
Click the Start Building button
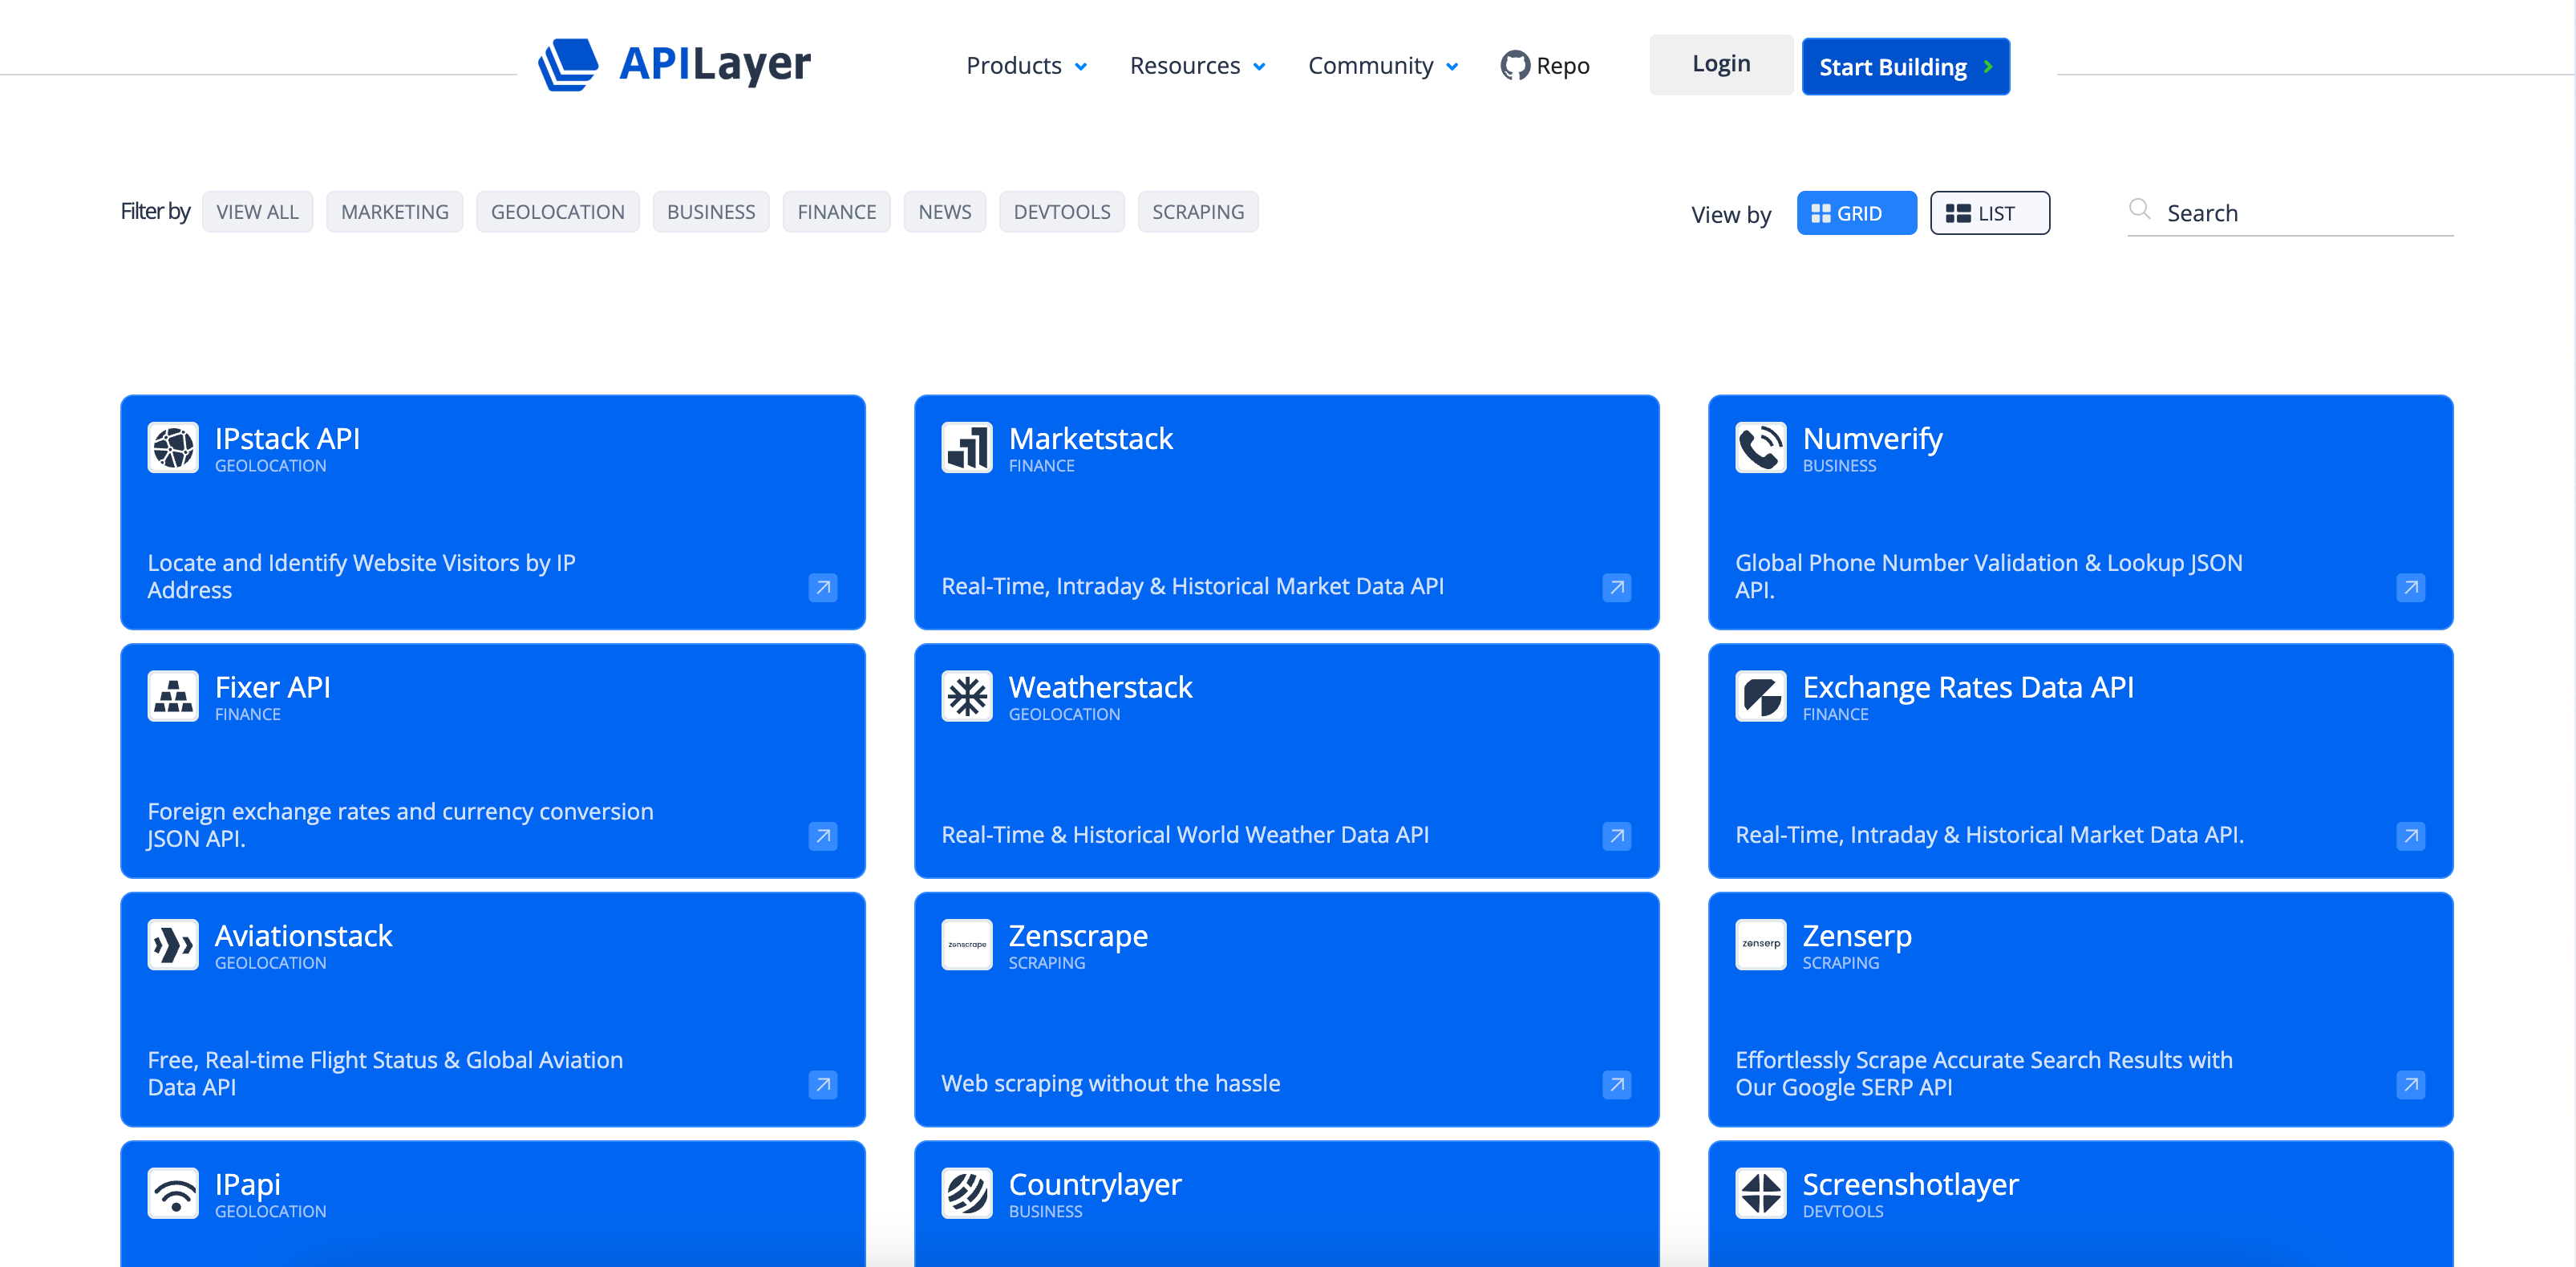tap(1905, 67)
